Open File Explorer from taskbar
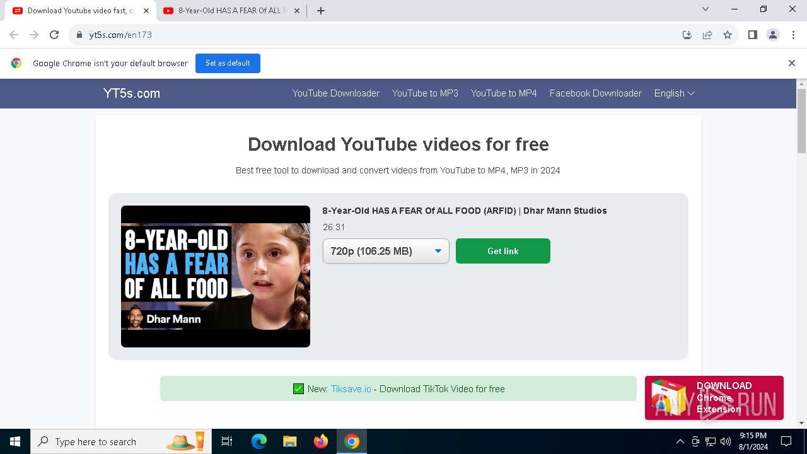 [x=290, y=441]
